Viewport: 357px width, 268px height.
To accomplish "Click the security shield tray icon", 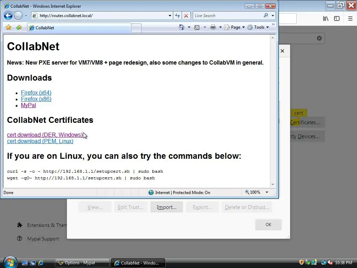I will pyautogui.click(x=302, y=262).
